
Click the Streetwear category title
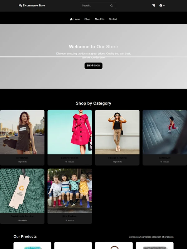tap(22, 158)
